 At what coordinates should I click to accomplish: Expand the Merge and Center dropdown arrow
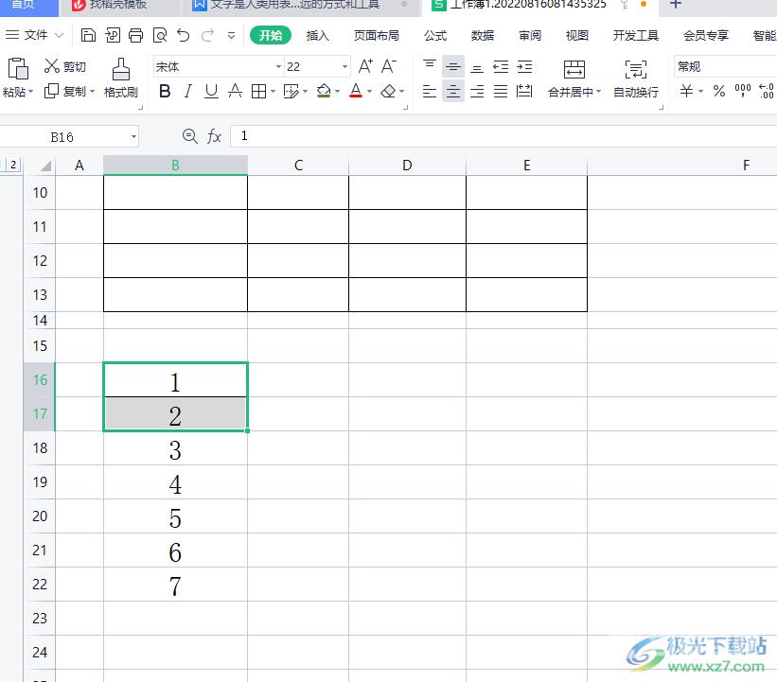coord(598,92)
